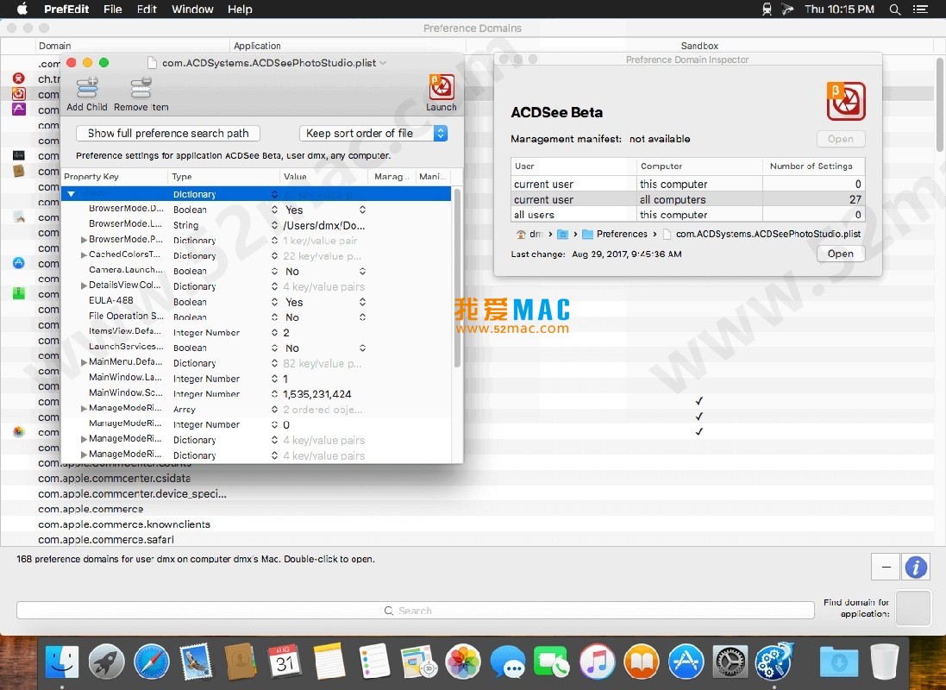Open System Preferences from the Dock
Viewport: 946px width, 690px height.
730,662
